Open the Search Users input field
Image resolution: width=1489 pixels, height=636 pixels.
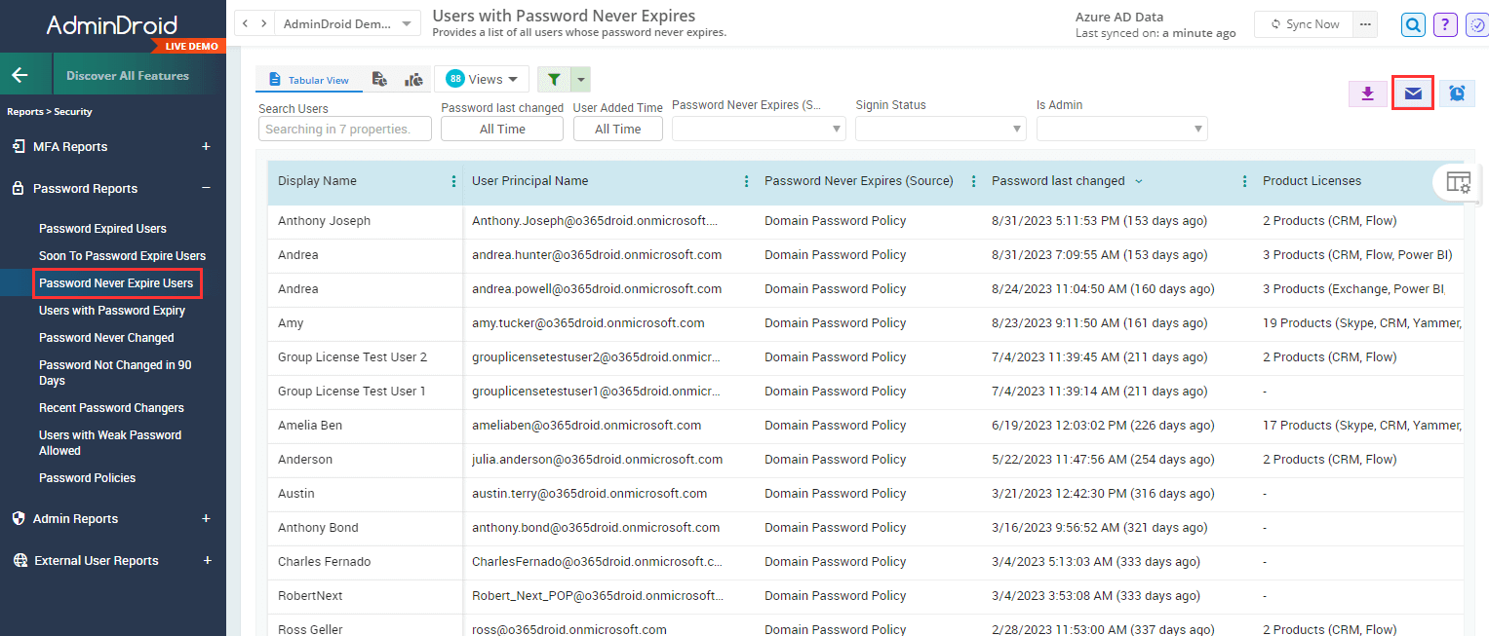point(344,128)
